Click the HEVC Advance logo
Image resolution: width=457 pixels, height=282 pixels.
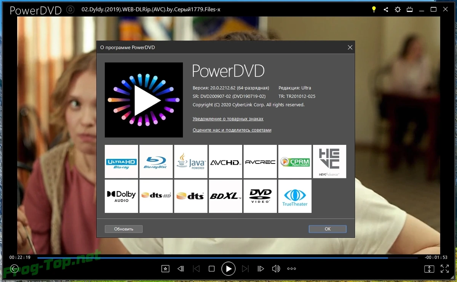coord(329,162)
